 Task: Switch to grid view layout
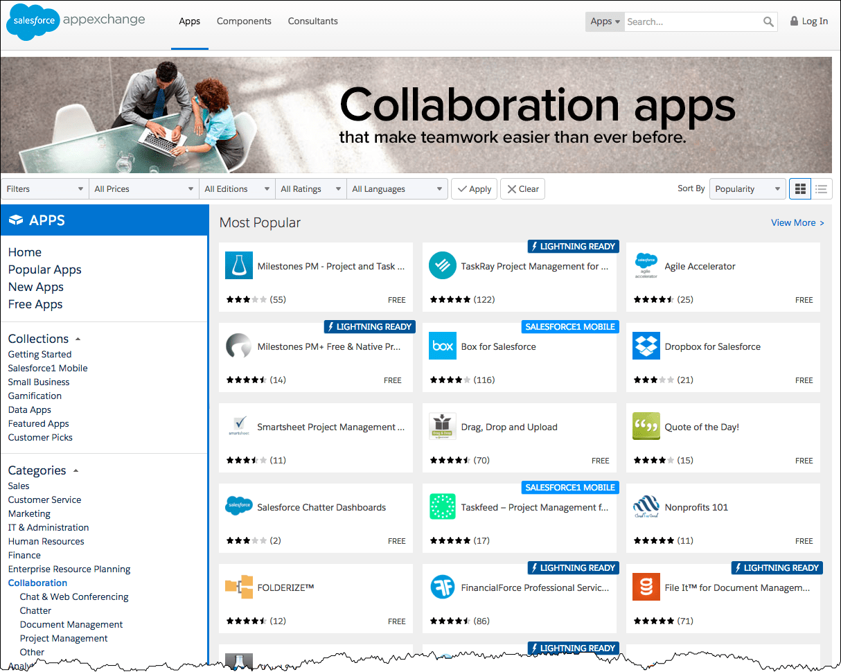[x=800, y=188]
